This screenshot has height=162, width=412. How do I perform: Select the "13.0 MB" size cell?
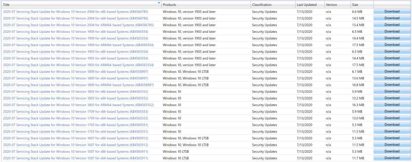tap(358, 118)
